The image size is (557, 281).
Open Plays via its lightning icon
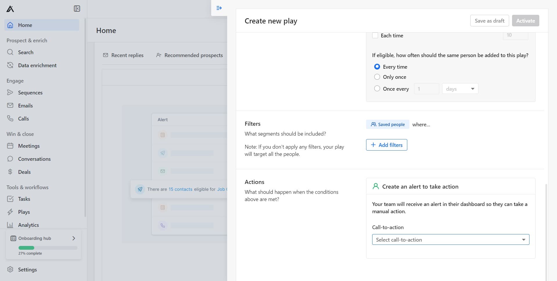click(x=10, y=212)
